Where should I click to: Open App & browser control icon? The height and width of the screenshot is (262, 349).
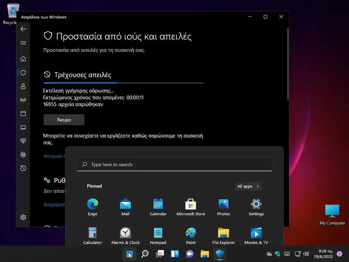(x=23, y=114)
